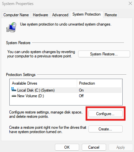Click the Configure... button
The height and width of the screenshot is (152, 134).
(105, 114)
